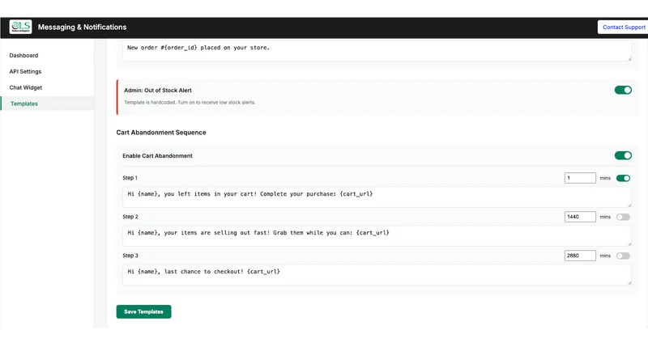Click the Messaging & Notifications title
Viewport: 648px width, 364px height.
point(83,28)
